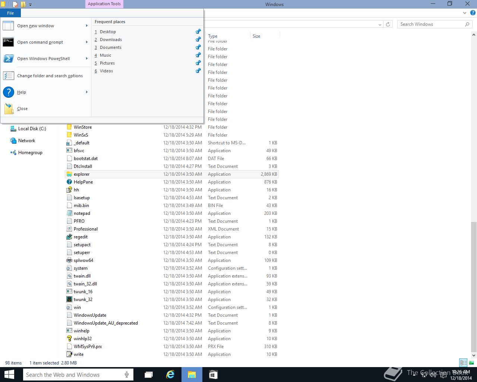Select the winhlp32 application icon
477x382 pixels.
tap(69, 339)
